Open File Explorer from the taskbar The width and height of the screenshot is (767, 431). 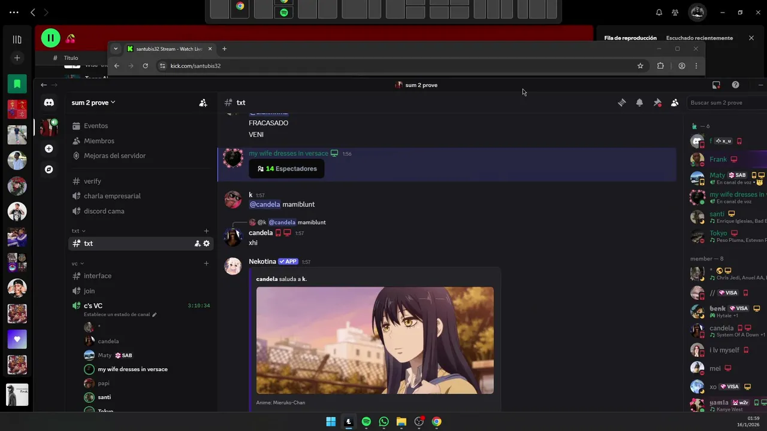pos(401,421)
